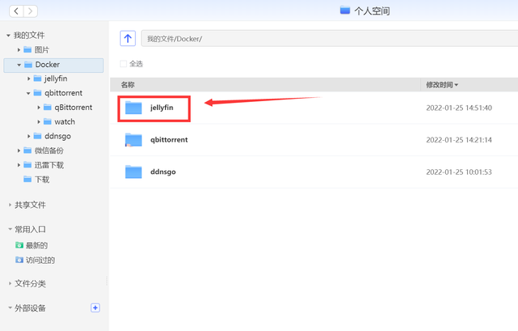The image size is (518, 331).
Task: Select ddnsgo folder icon in file list
Action: tap(134, 172)
